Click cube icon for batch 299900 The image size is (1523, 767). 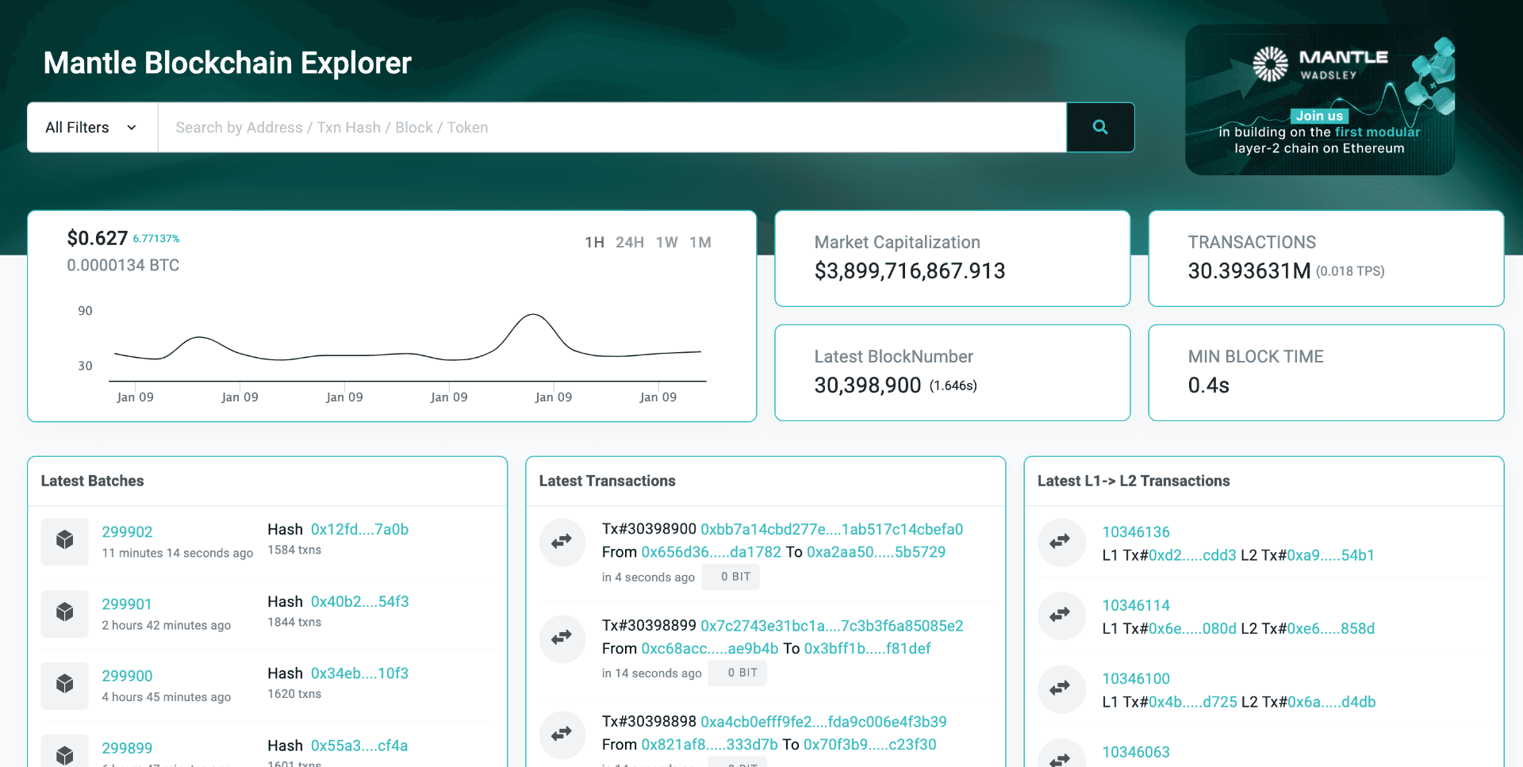tap(65, 685)
